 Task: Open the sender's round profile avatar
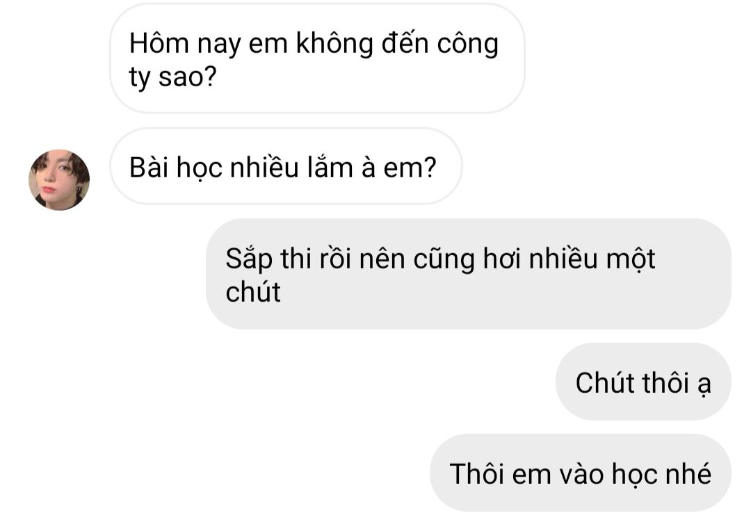(x=59, y=180)
